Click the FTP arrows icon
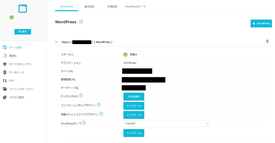Viewport: 275px width, 143px height. [x=5, y=81]
